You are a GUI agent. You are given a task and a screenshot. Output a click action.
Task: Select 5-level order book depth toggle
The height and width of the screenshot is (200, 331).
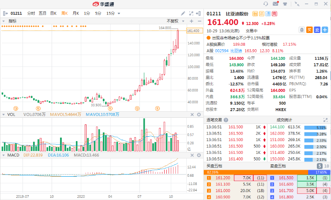(x=320, y=166)
